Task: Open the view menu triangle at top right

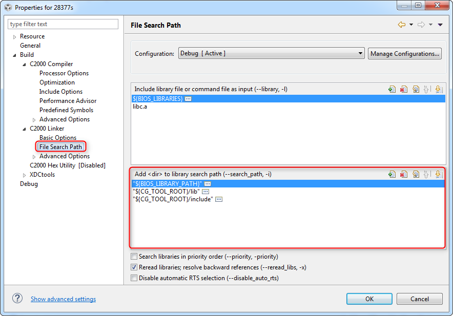Action: coord(440,25)
